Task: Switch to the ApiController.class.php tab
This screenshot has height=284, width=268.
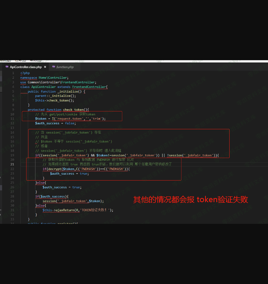Action: pyautogui.click(x=26, y=67)
